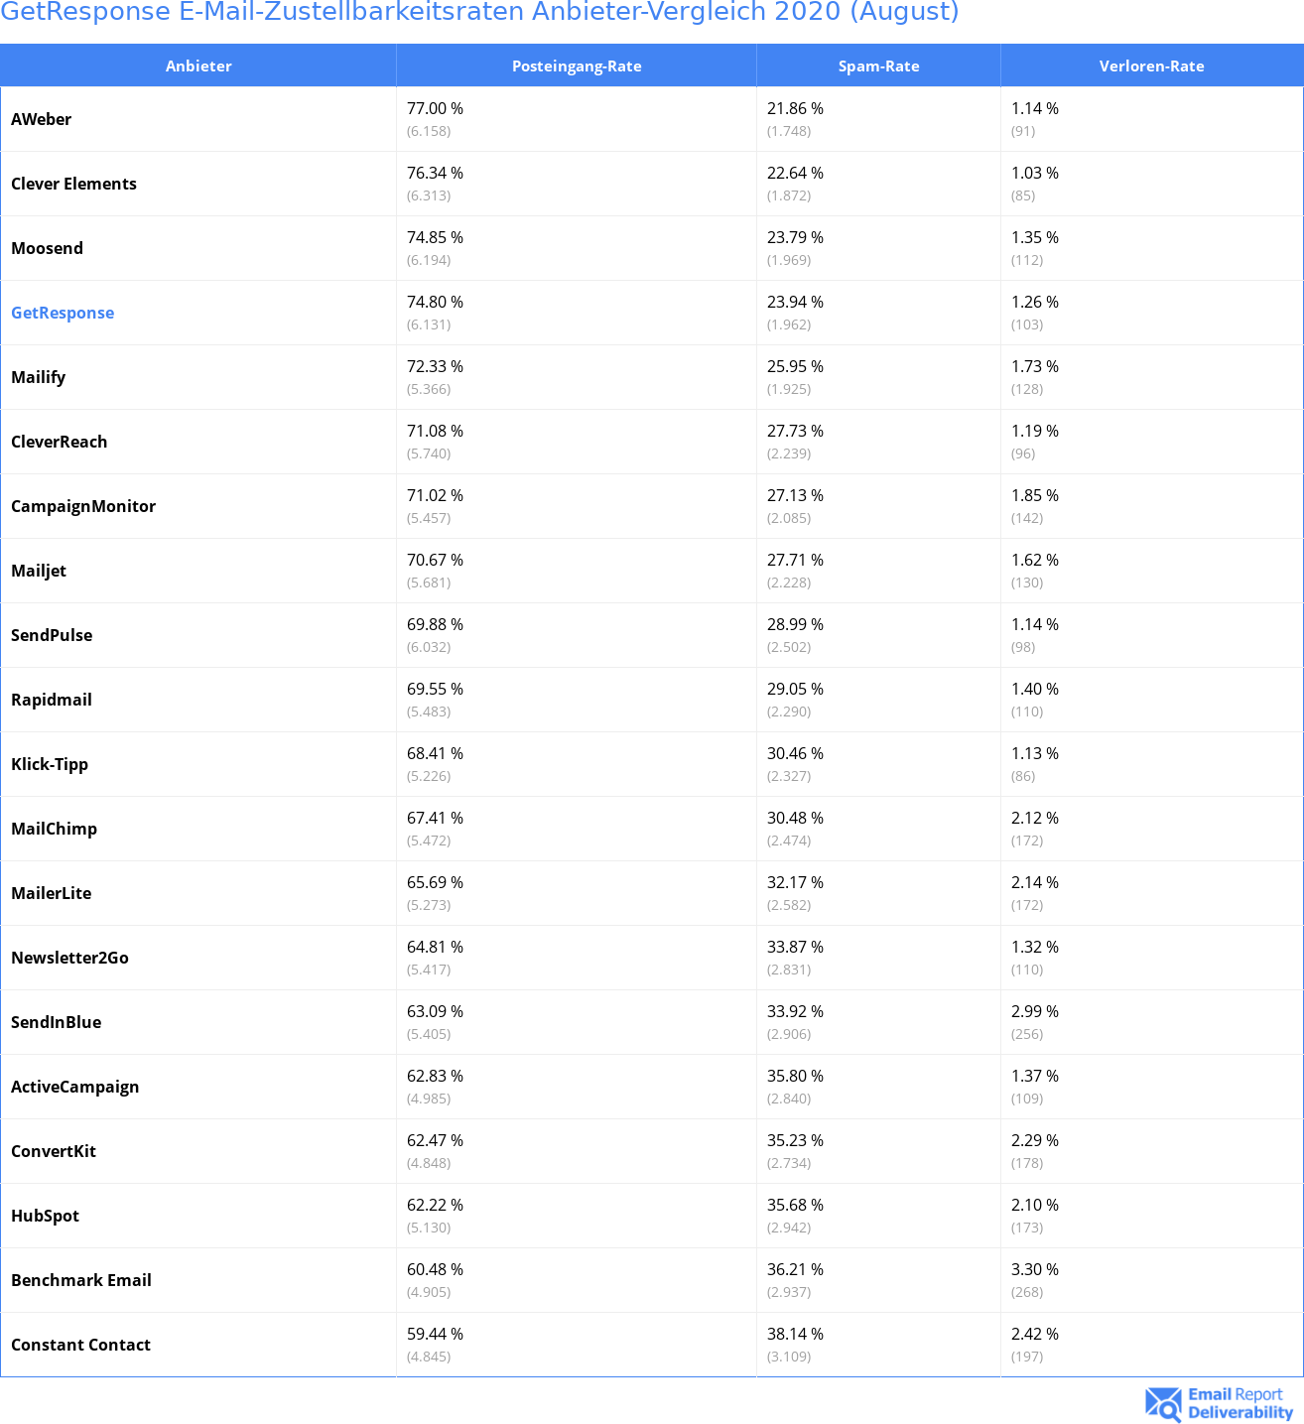Sort by the Posteingang-Rate column header
The width and height of the screenshot is (1304, 1424).
pyautogui.click(x=577, y=65)
